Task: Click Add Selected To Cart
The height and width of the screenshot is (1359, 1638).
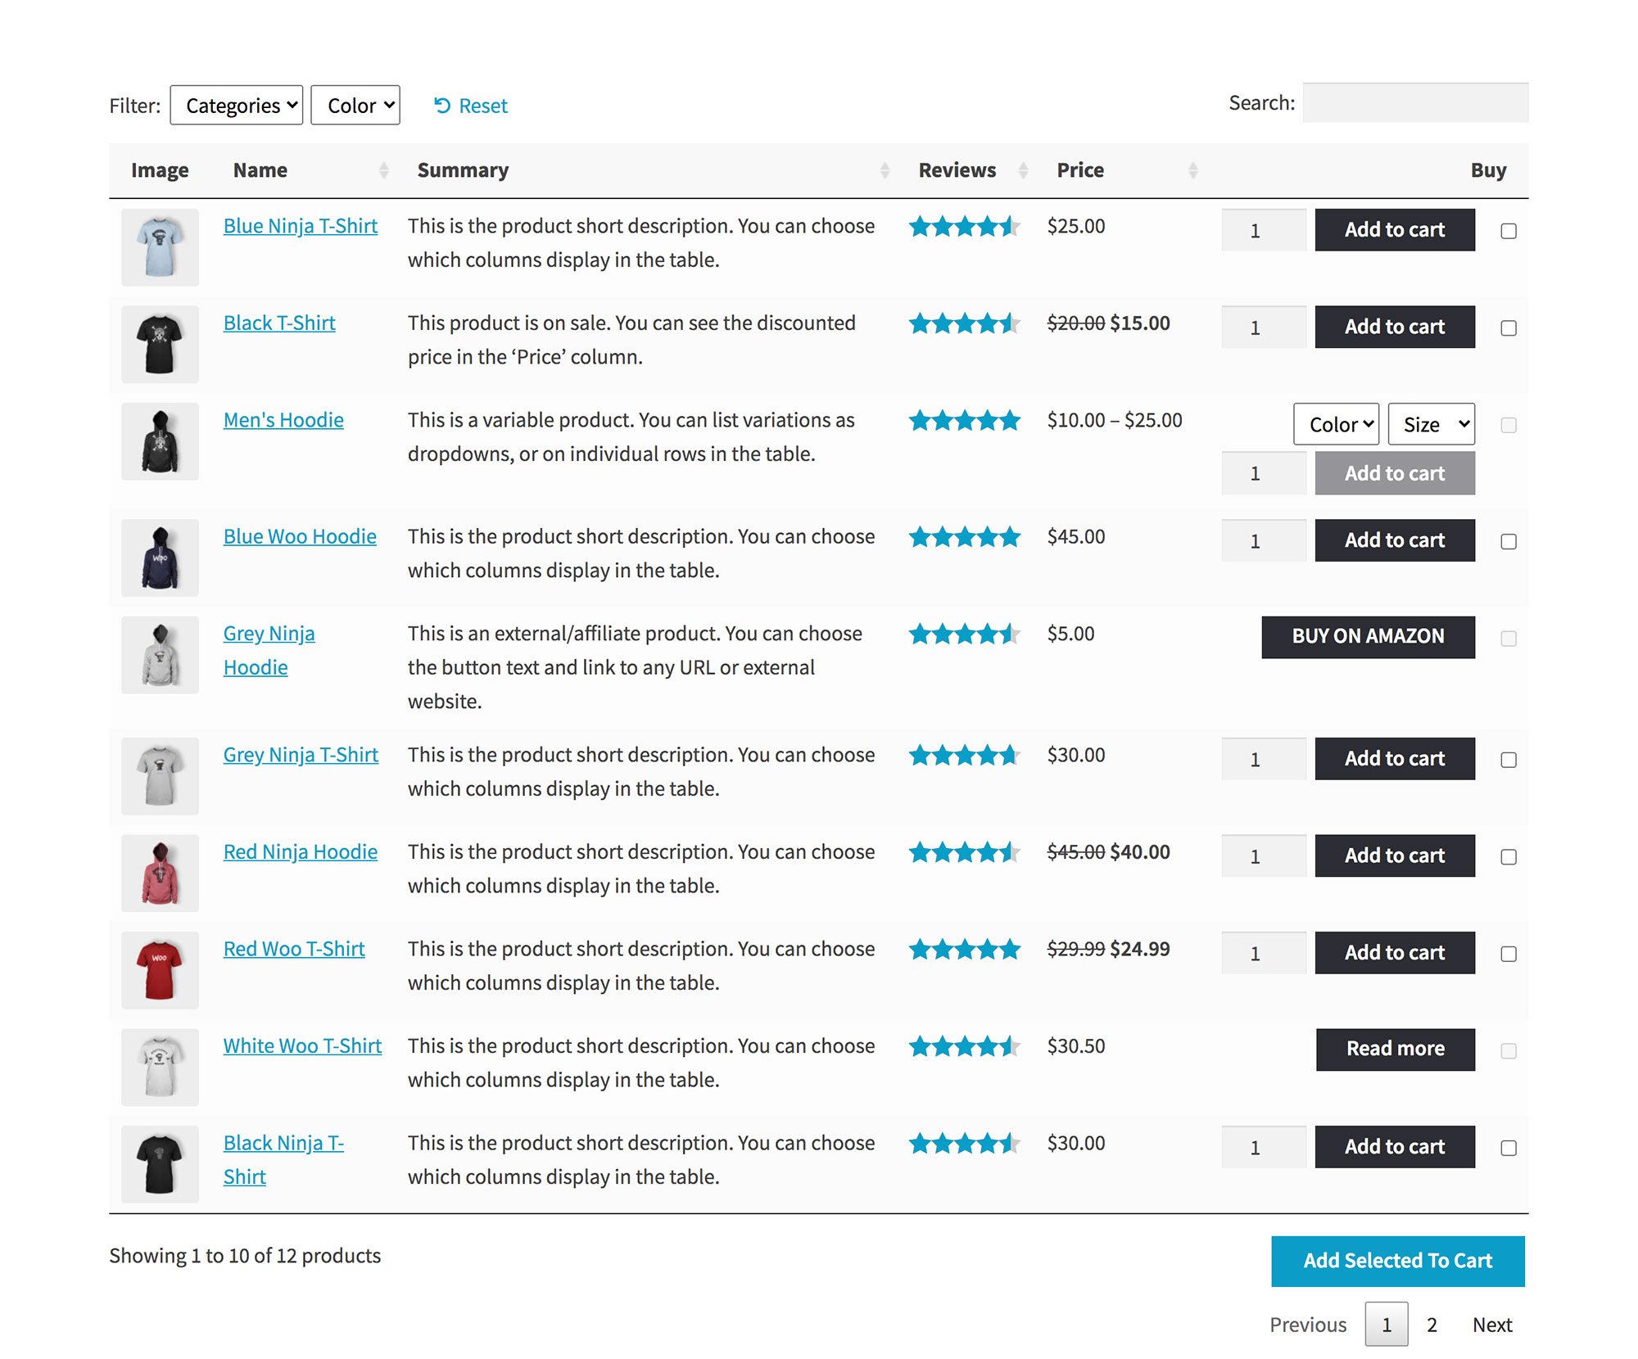Action: [x=1397, y=1261]
